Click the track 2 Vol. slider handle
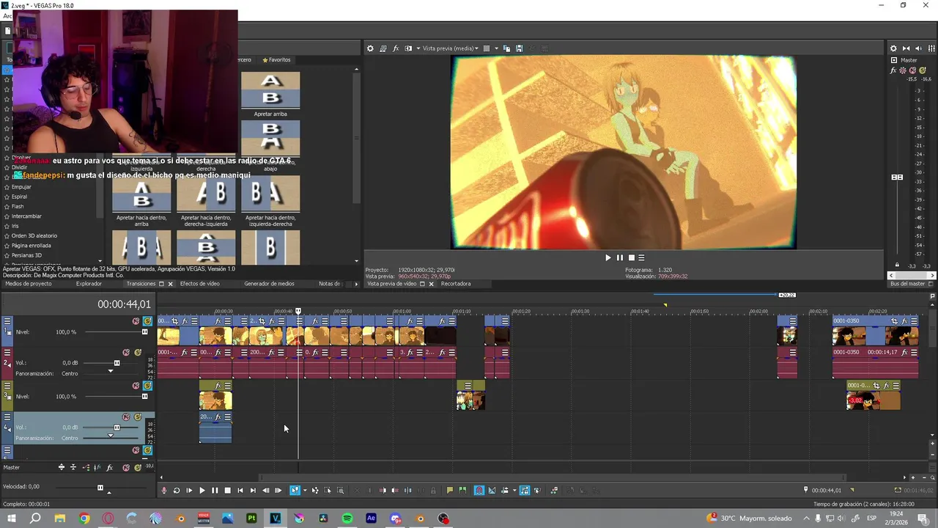938x528 pixels. click(x=117, y=363)
